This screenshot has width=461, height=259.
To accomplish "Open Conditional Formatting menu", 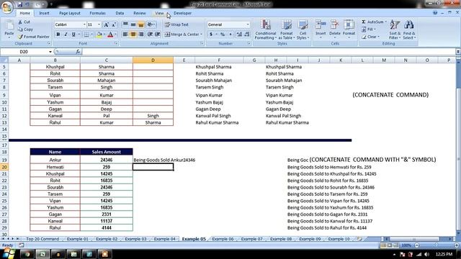I will point(266,29).
